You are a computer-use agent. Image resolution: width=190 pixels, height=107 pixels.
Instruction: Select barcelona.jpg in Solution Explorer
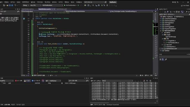(x=172, y=37)
